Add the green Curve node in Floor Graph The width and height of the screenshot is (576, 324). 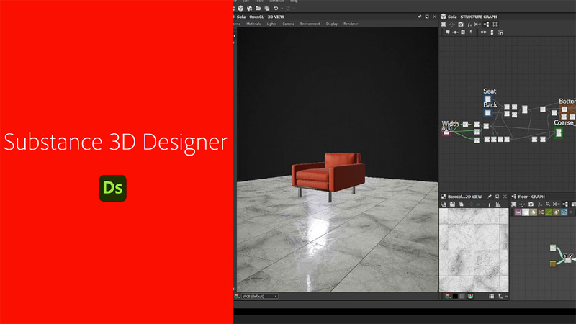(549, 212)
